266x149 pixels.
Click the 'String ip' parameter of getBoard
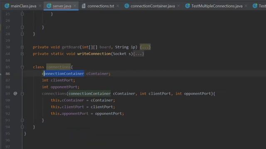pyautogui.click(x=125, y=47)
